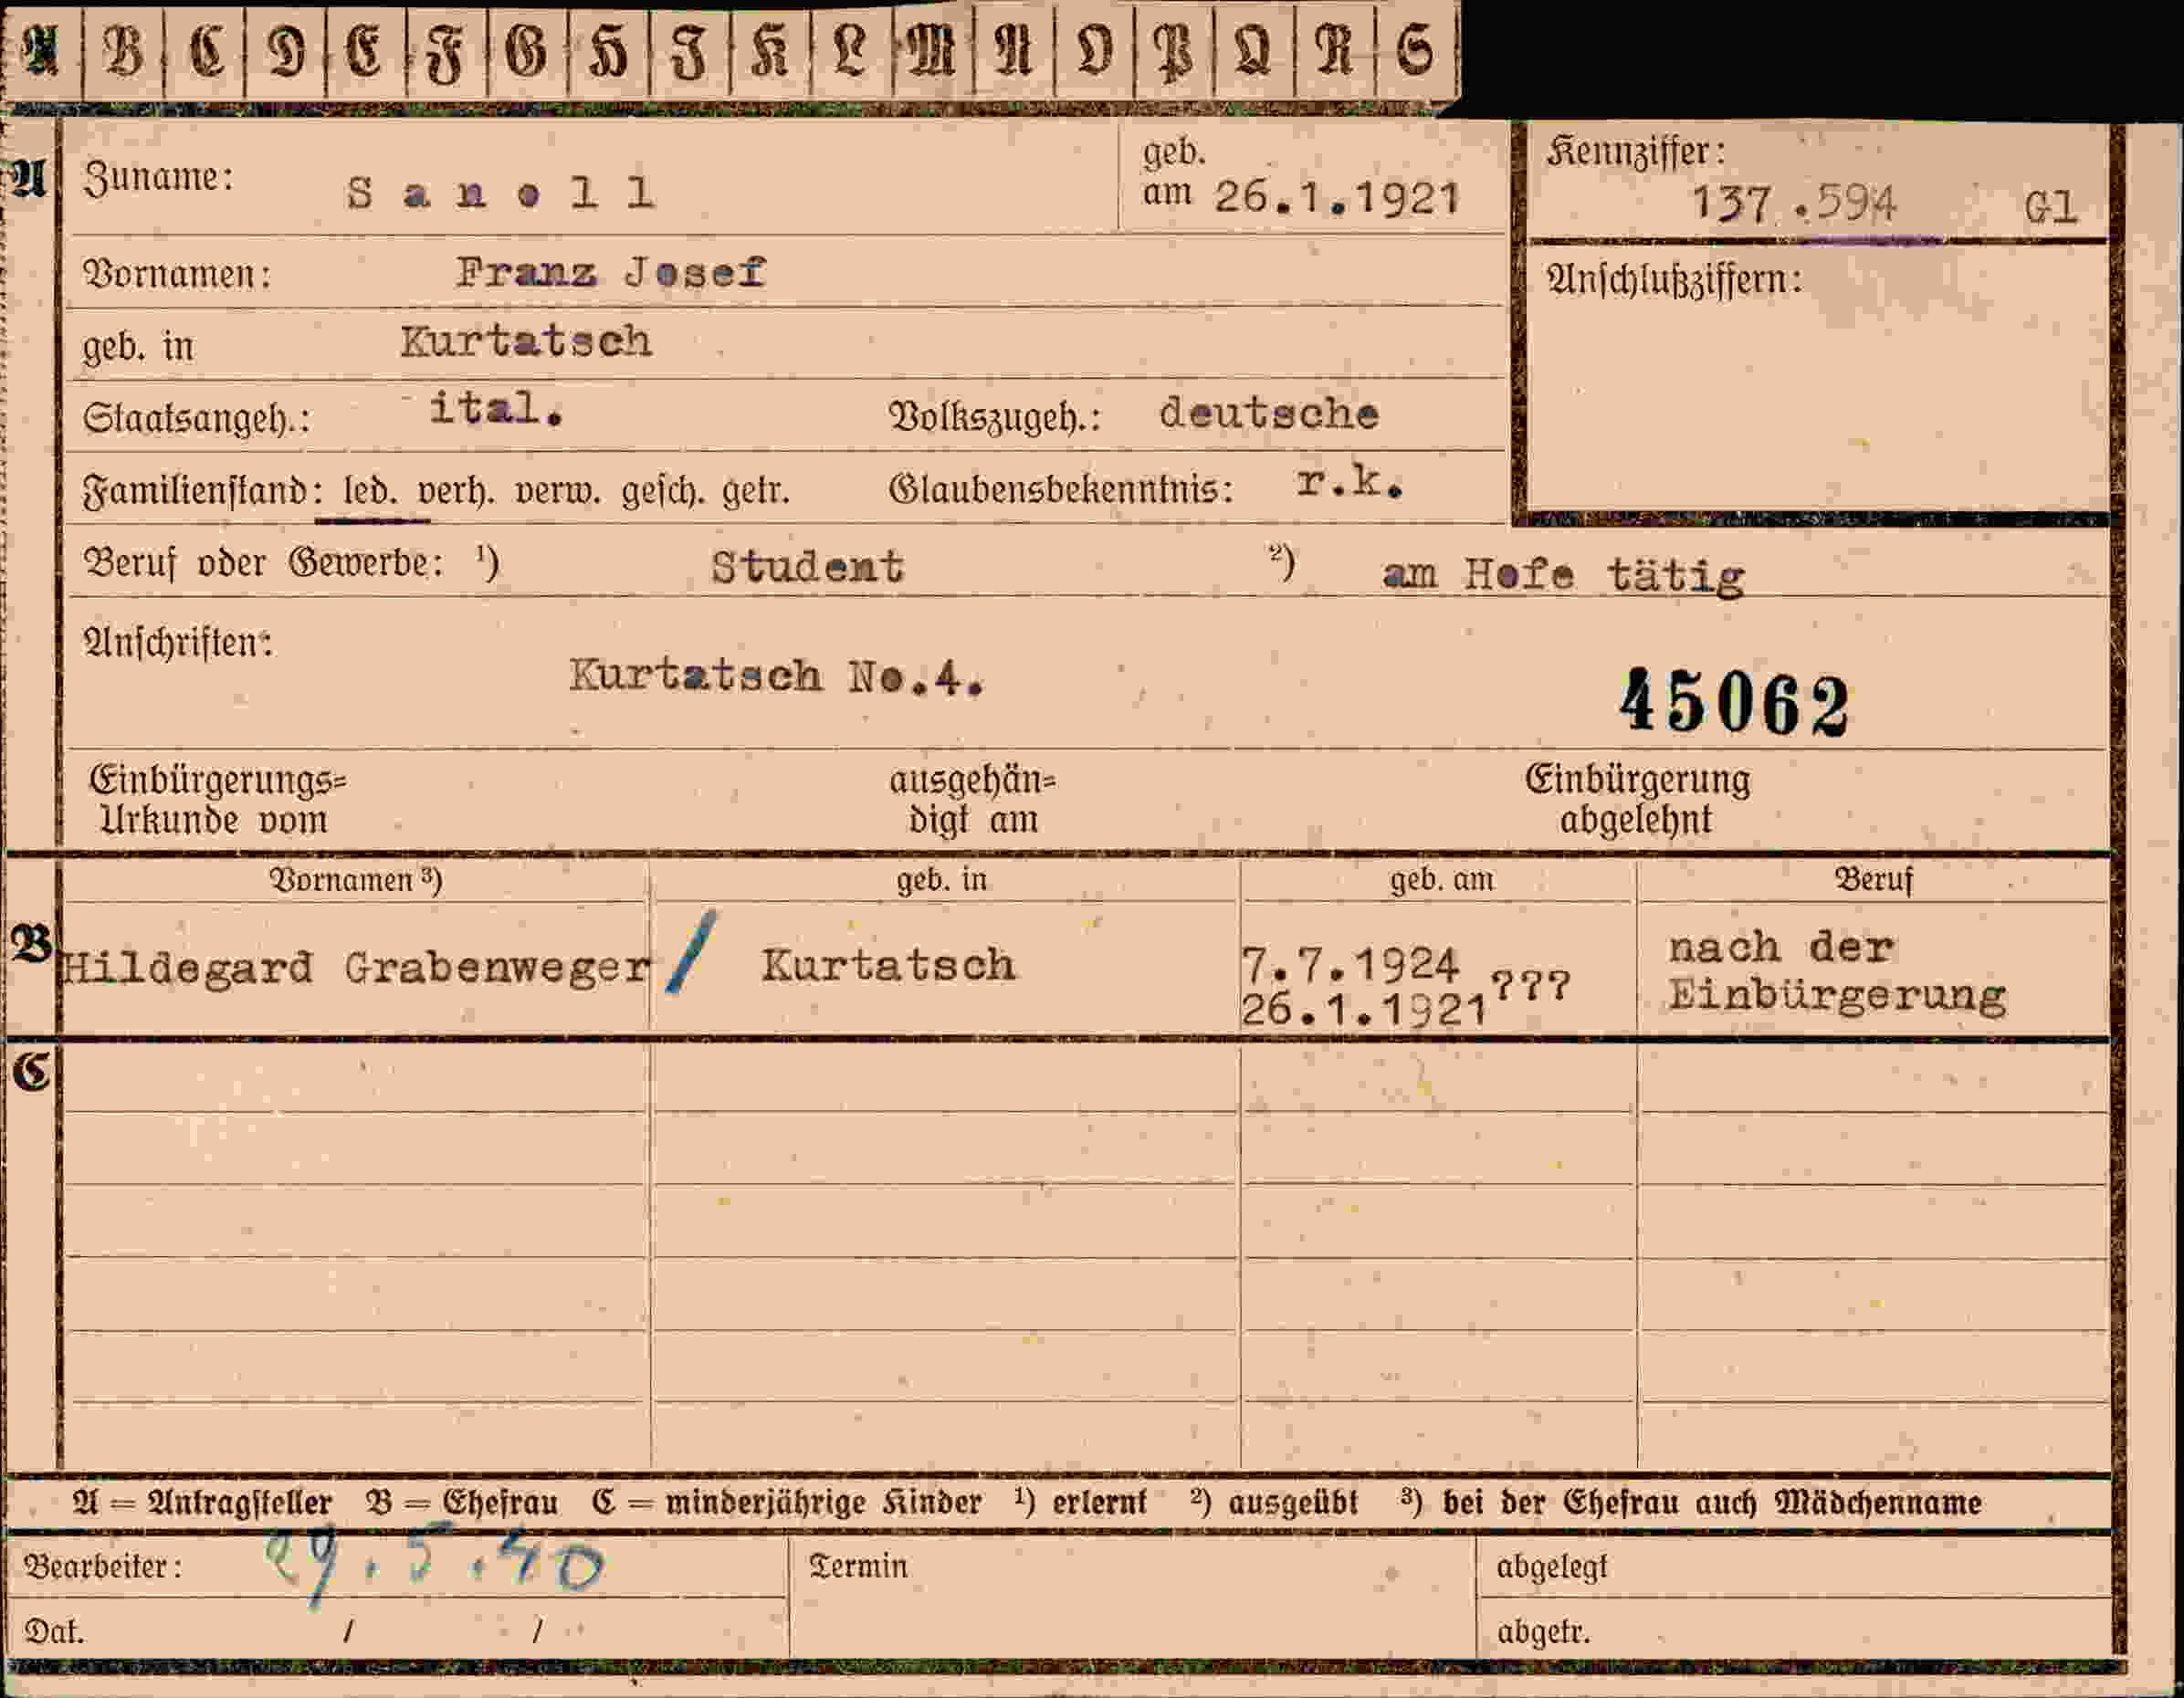
Task: Click the 'Termin' label
Action: point(858,1566)
